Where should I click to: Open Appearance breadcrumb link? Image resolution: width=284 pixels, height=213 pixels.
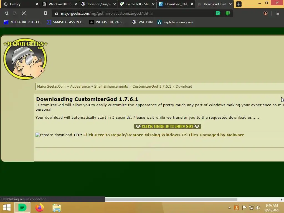[x=80, y=87]
